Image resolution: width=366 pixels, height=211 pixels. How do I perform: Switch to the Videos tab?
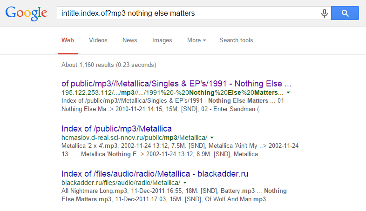(98, 40)
